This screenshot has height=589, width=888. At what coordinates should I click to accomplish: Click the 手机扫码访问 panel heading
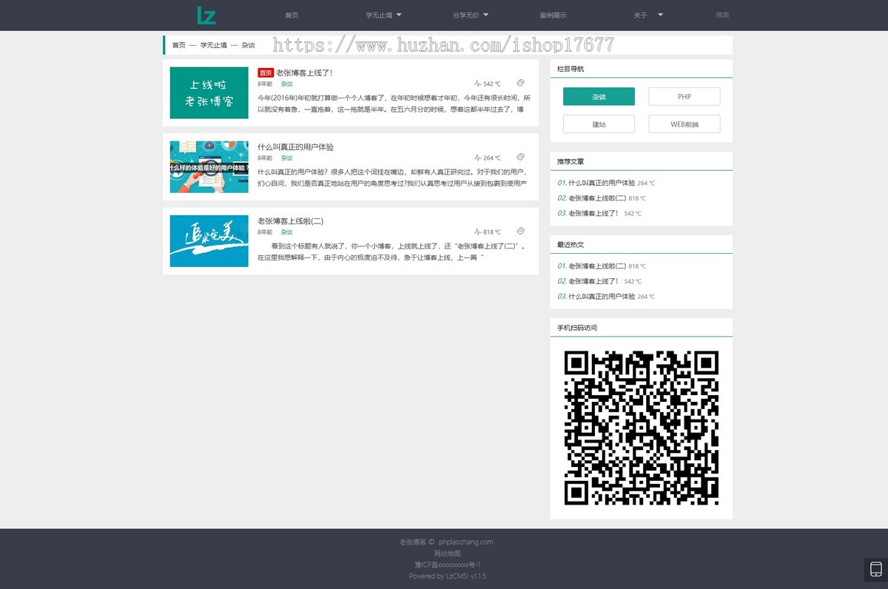tap(577, 328)
